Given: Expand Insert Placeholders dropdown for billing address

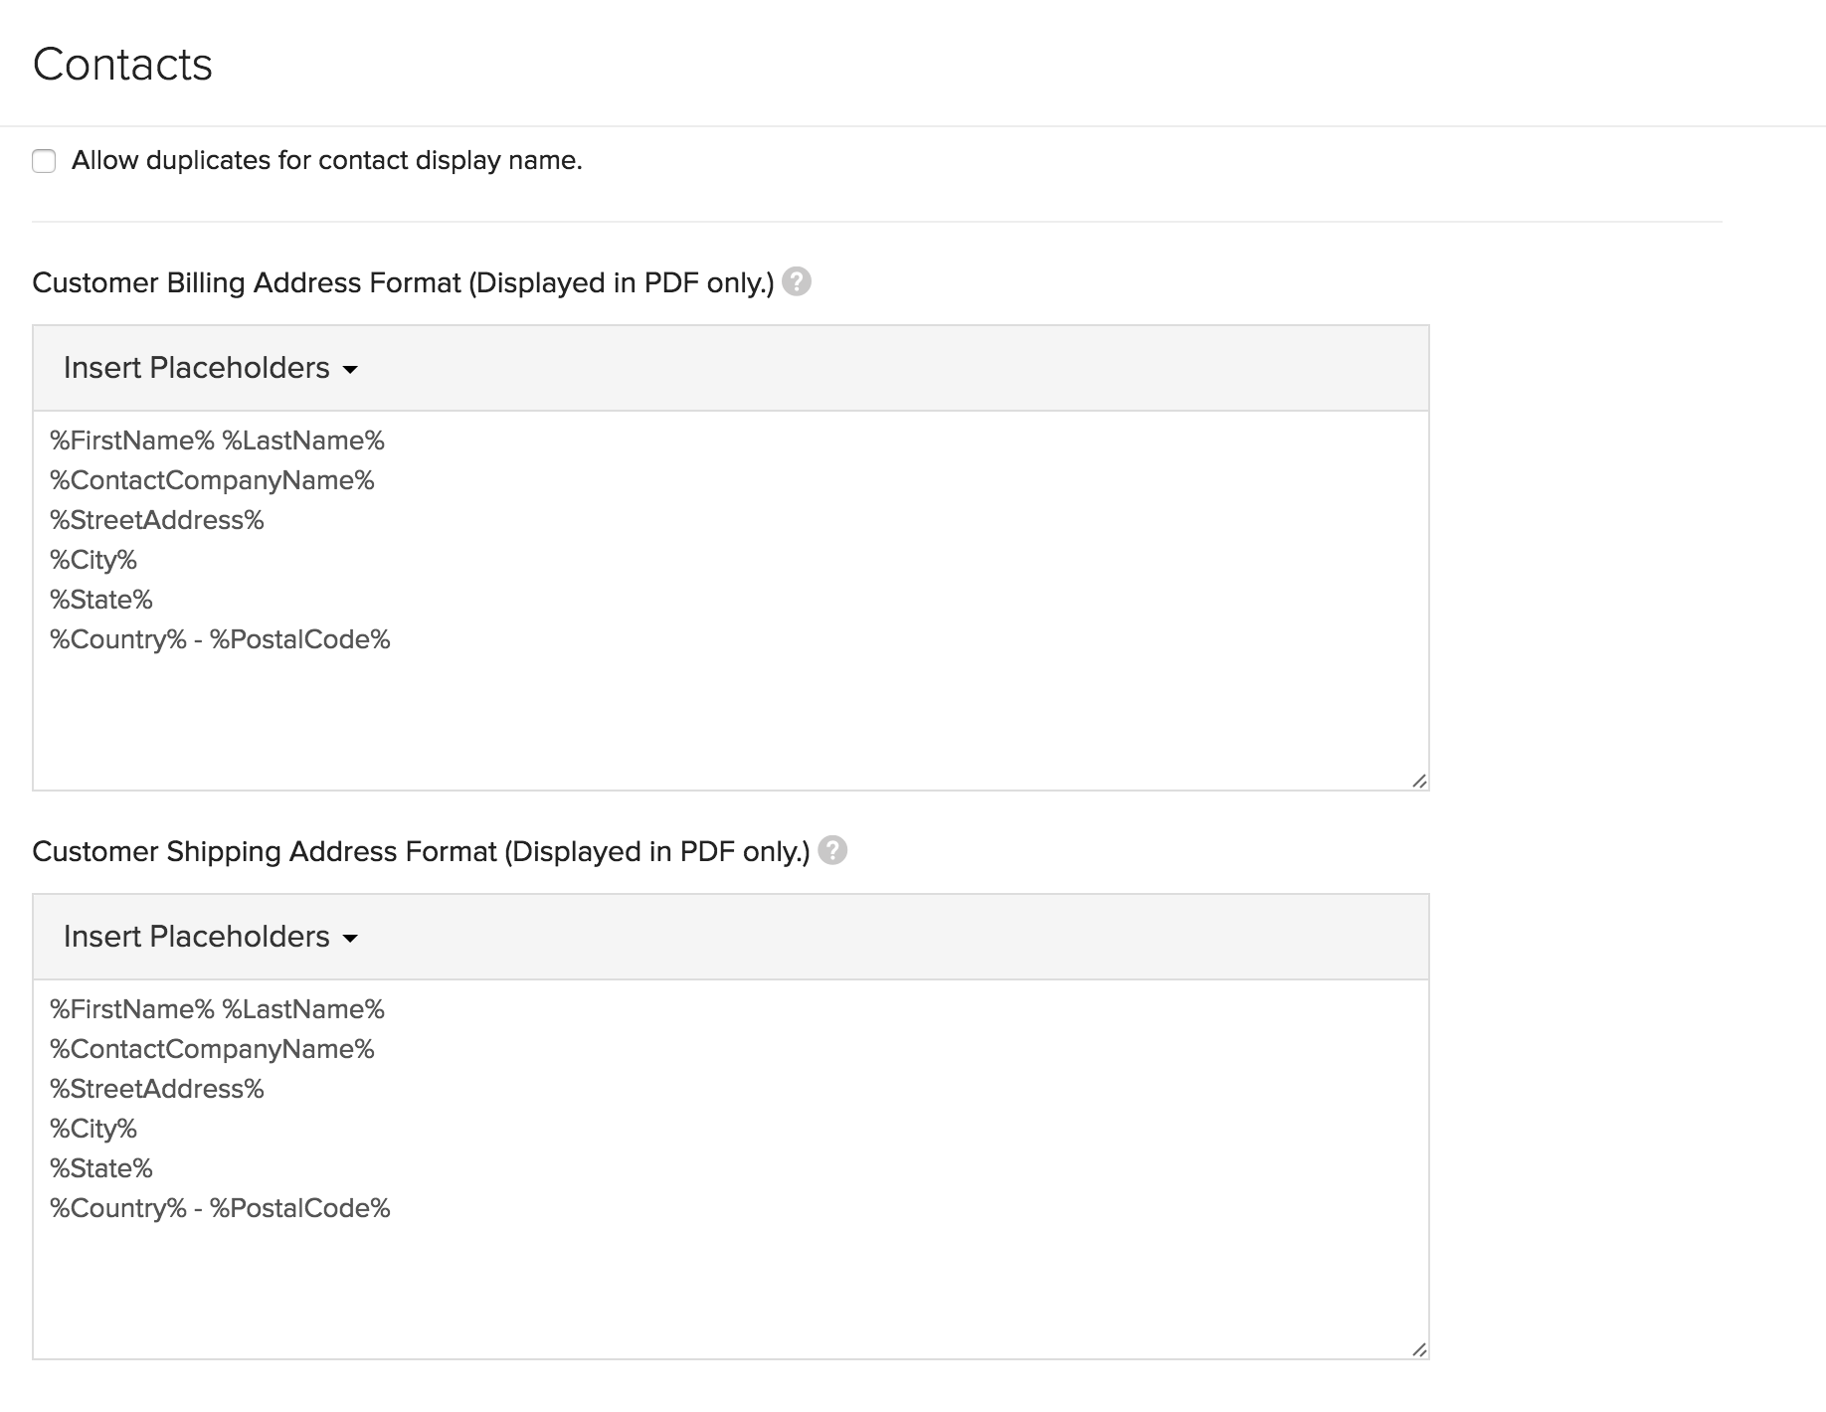Looking at the screenshot, I should 210,368.
